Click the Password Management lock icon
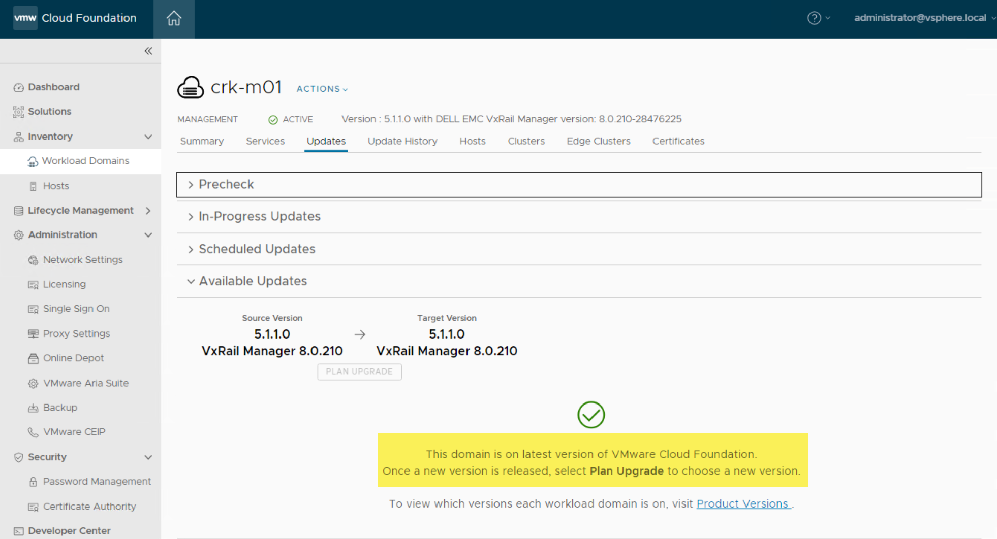This screenshot has height=539, width=997. [33, 482]
